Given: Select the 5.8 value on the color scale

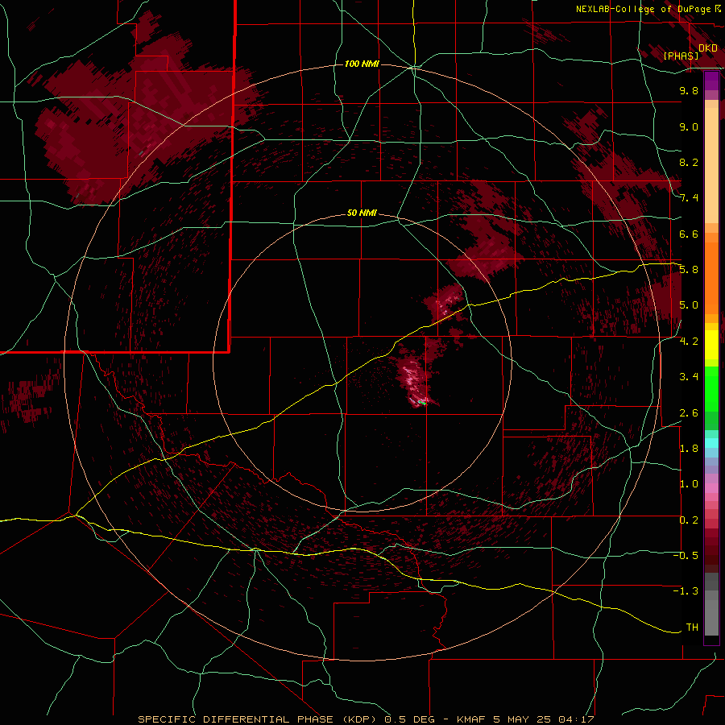Looking at the screenshot, I should tap(689, 270).
